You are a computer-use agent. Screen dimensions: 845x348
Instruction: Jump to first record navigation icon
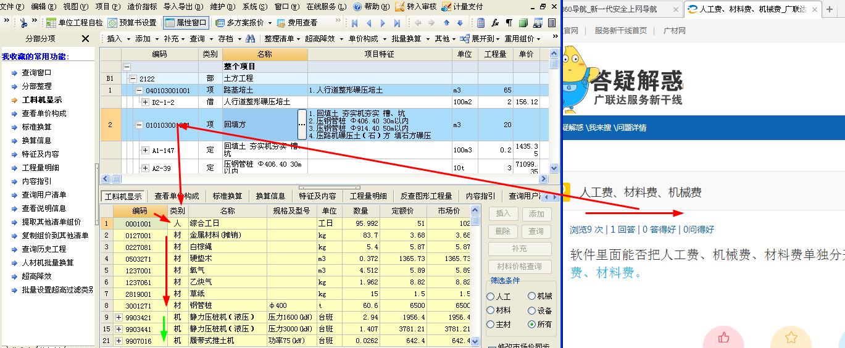click(354, 23)
